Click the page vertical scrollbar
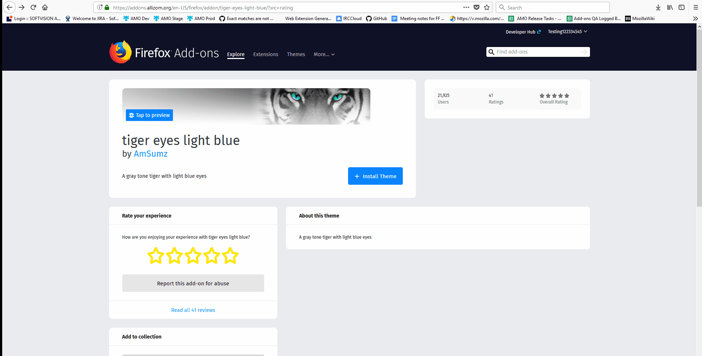The width and height of the screenshot is (702, 356). tap(699, 118)
